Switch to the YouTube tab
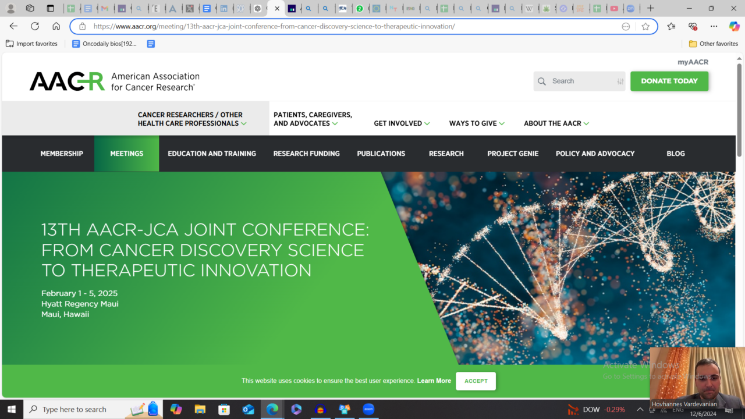 pos(614,9)
